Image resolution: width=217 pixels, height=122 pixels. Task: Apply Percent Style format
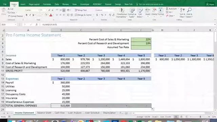tap(102, 15)
